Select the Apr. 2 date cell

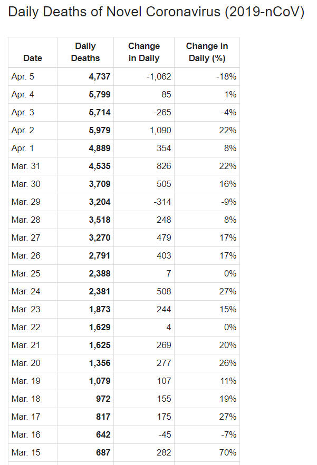23,130
